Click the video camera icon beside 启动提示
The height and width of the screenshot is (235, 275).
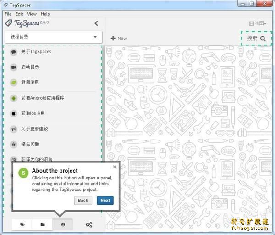click(13, 67)
